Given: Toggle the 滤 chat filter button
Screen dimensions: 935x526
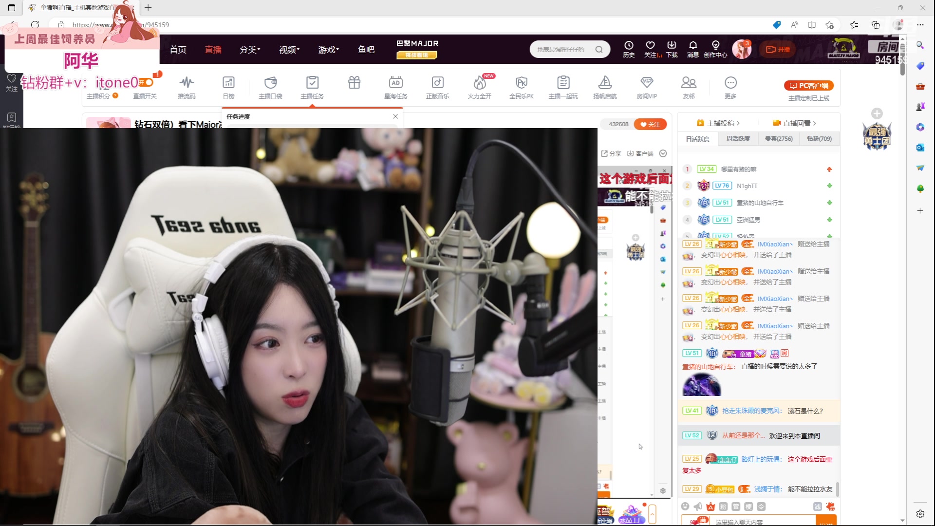Looking at the screenshot, I should point(818,507).
